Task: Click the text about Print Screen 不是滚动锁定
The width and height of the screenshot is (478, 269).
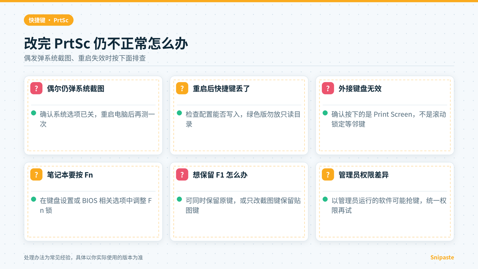Action: [x=389, y=119]
